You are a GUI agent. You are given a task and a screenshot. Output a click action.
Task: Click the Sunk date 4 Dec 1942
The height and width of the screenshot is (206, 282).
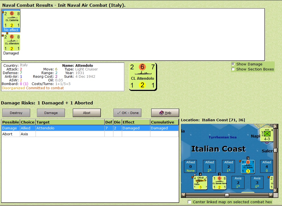point(85,76)
